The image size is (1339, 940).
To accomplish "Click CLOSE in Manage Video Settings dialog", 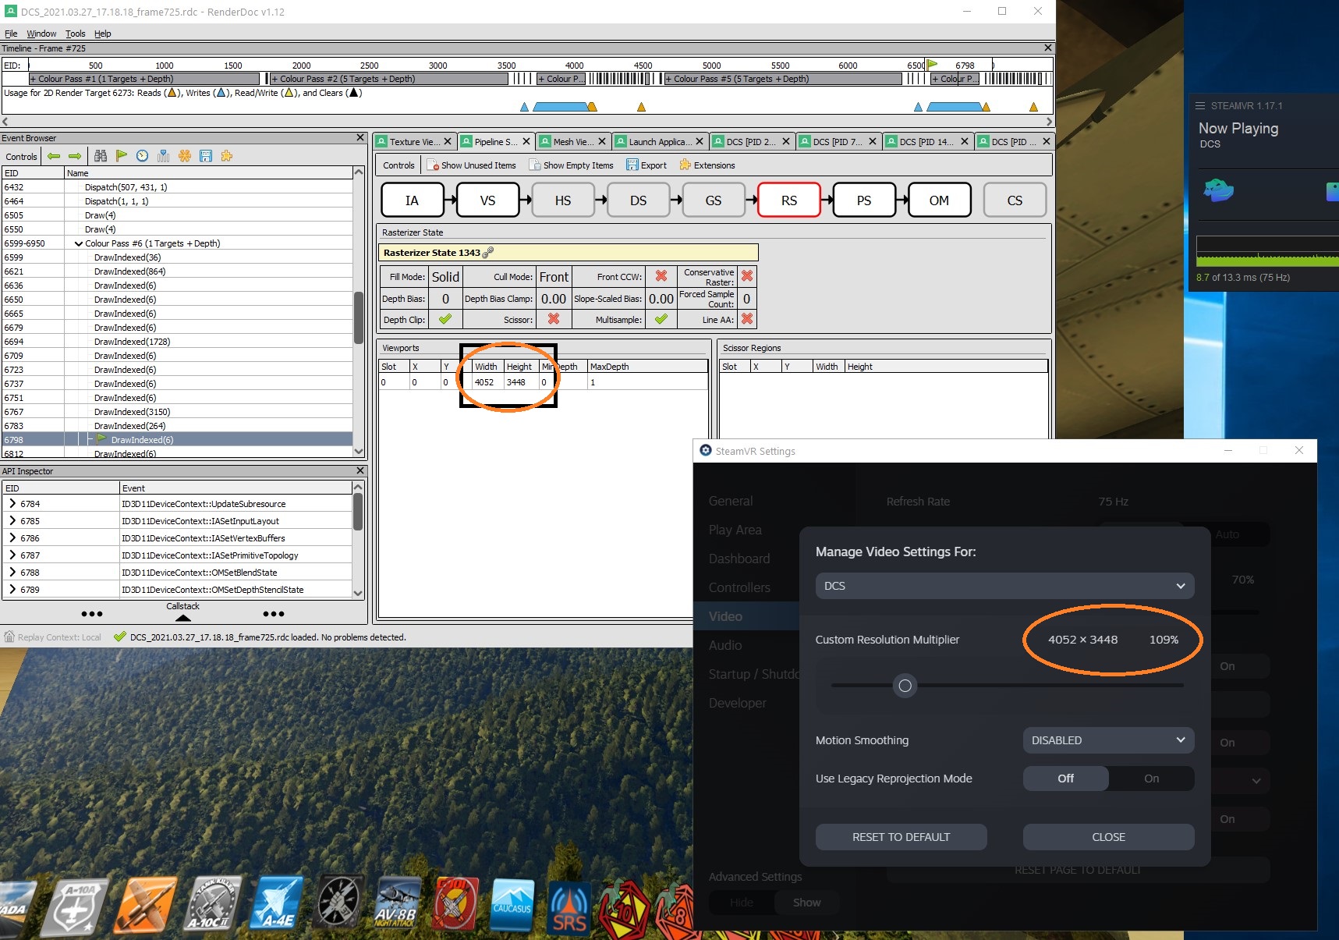I will (1108, 837).
